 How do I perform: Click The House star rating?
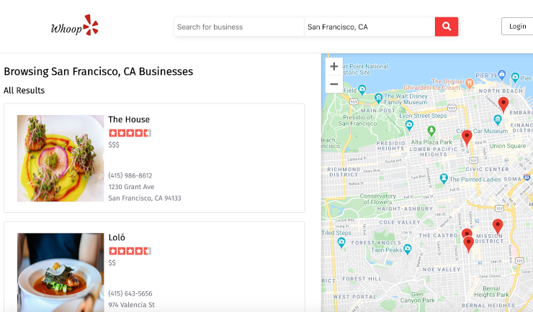[x=130, y=133]
